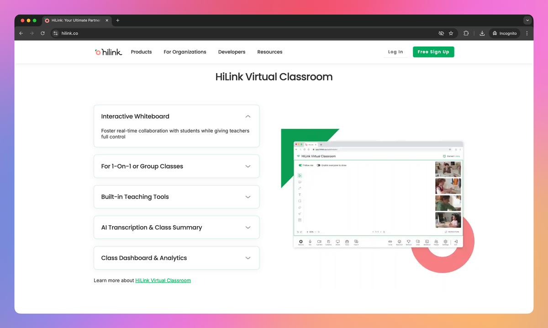Click Settings gear in the classroom preview
548x328 pixels.
[445, 242]
